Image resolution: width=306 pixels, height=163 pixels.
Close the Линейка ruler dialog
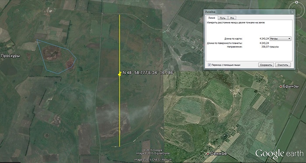292,12
